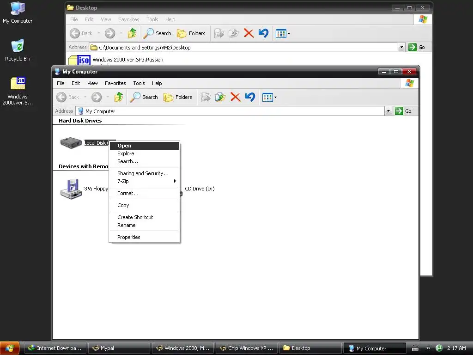The width and height of the screenshot is (473, 355).
Task: Switch to Mypal taskbar button
Action: (119, 349)
